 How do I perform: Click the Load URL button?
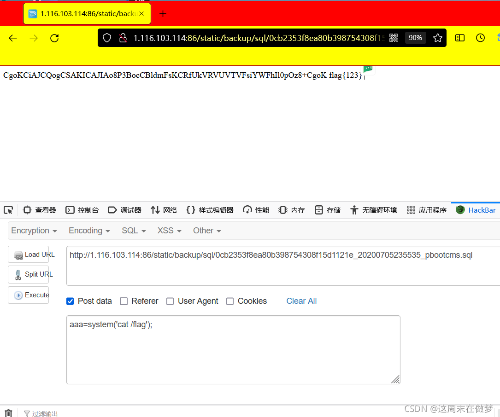(x=29, y=254)
